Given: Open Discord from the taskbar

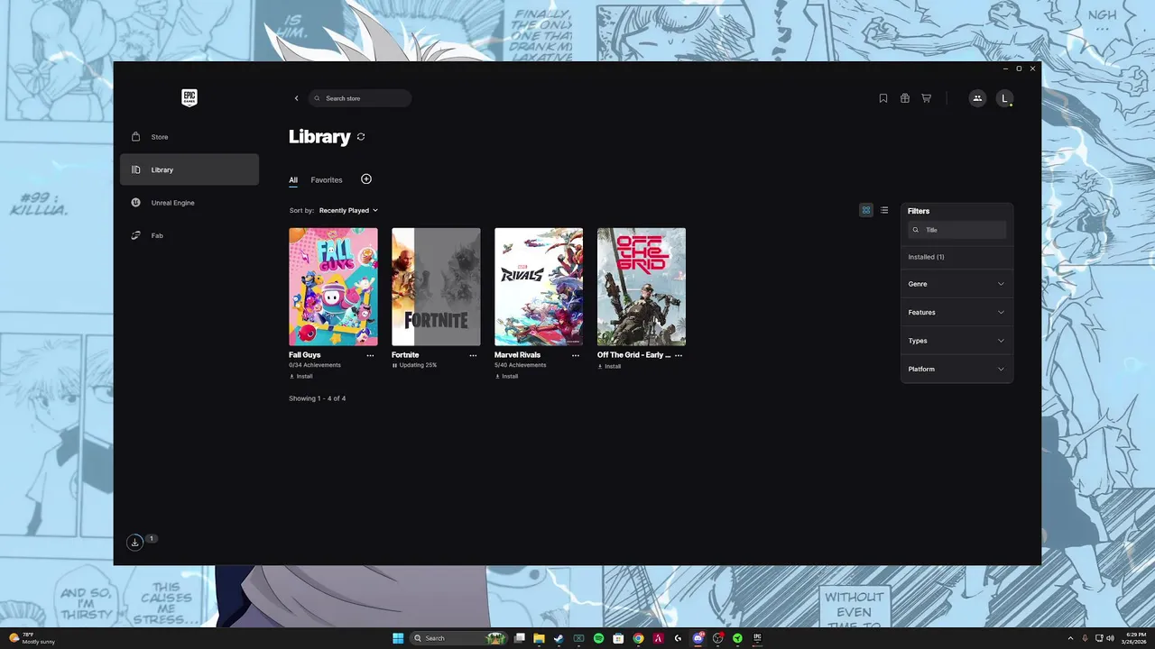Looking at the screenshot, I should (x=698, y=638).
